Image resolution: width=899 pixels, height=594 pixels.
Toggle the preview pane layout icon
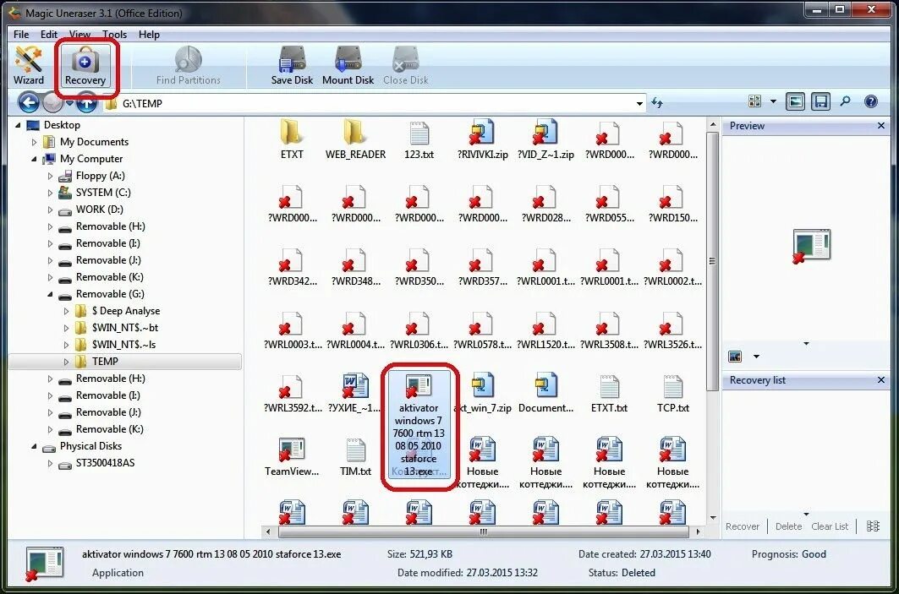795,102
